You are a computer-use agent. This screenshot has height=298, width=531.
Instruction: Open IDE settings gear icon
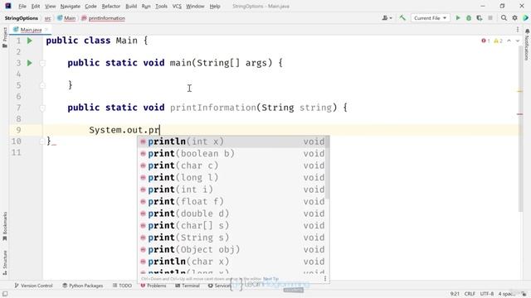pos(514,18)
